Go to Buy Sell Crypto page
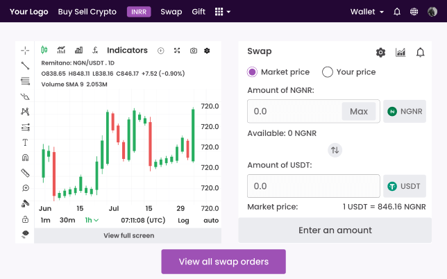447x279 pixels. pyautogui.click(x=87, y=12)
